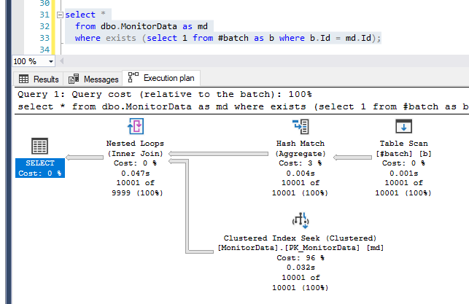Click the Query 1 cost header text
This screenshot has width=469, height=304.
tap(165, 95)
